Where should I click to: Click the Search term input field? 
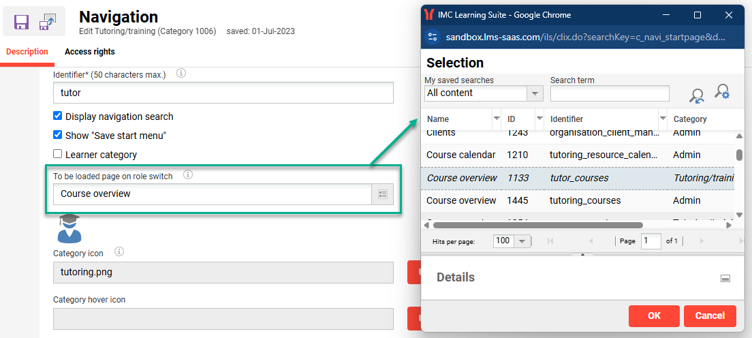[x=610, y=93]
